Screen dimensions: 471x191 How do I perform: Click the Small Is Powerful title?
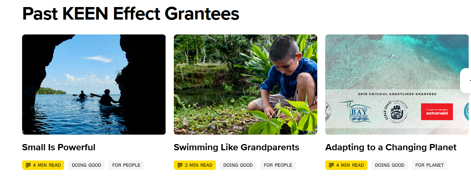[x=59, y=148]
